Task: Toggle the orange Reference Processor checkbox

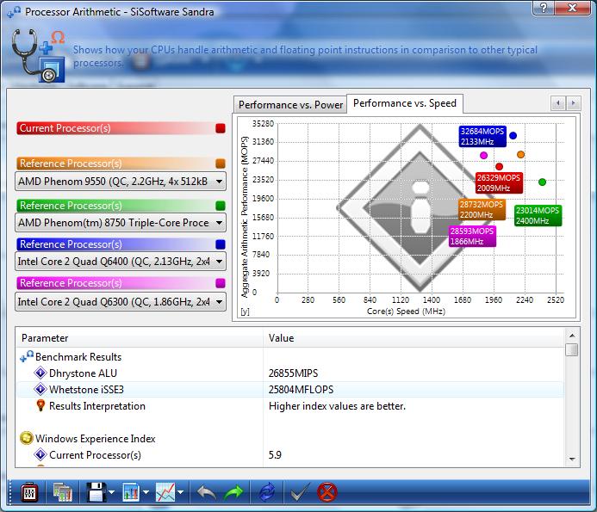Action: [221, 163]
